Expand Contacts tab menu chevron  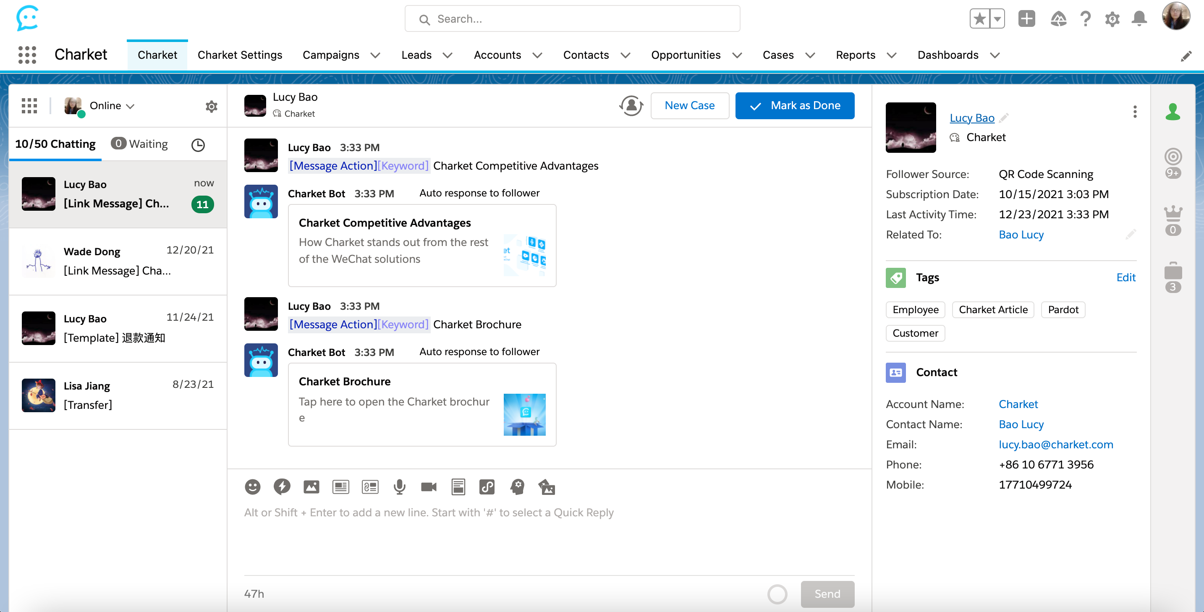(625, 55)
